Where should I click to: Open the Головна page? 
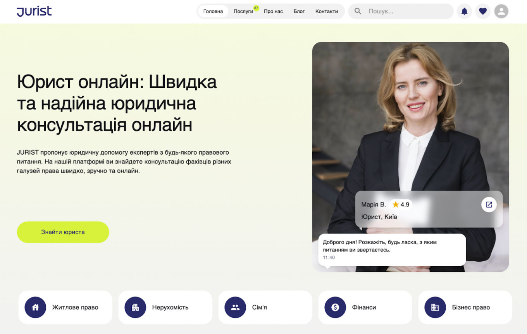pos(213,11)
